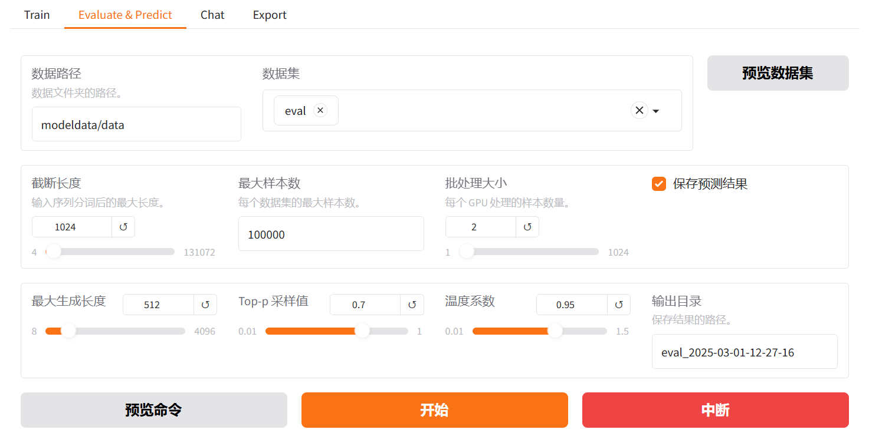Click the orange 开始 button

(434, 410)
